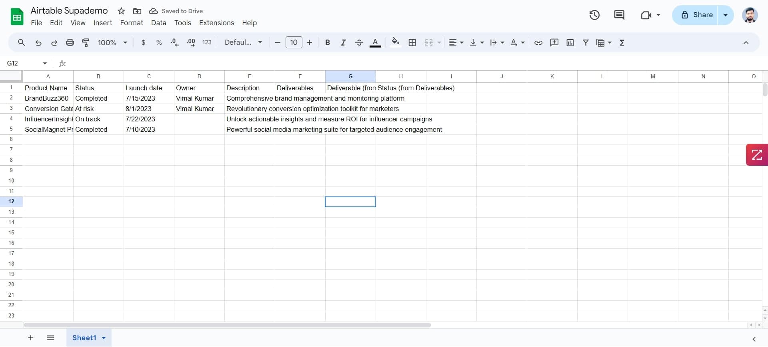Open the Google account avatar
The image size is (768, 347).
tap(750, 15)
